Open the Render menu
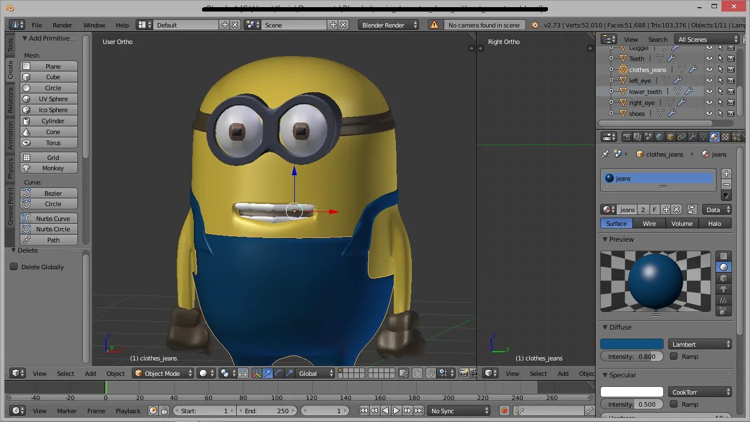The height and width of the screenshot is (422, 750). (x=63, y=25)
